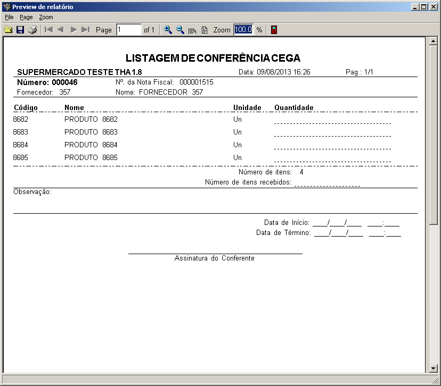Viewport: 441px width, 386px height.
Task: Show the whole page using the page icon
Action: point(204,30)
